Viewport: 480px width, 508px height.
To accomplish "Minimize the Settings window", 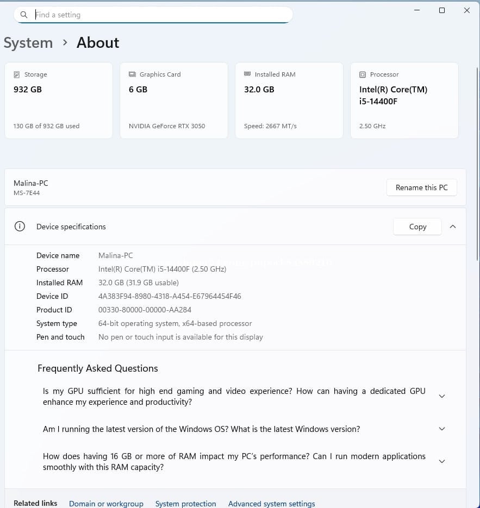I will tap(417, 10).
